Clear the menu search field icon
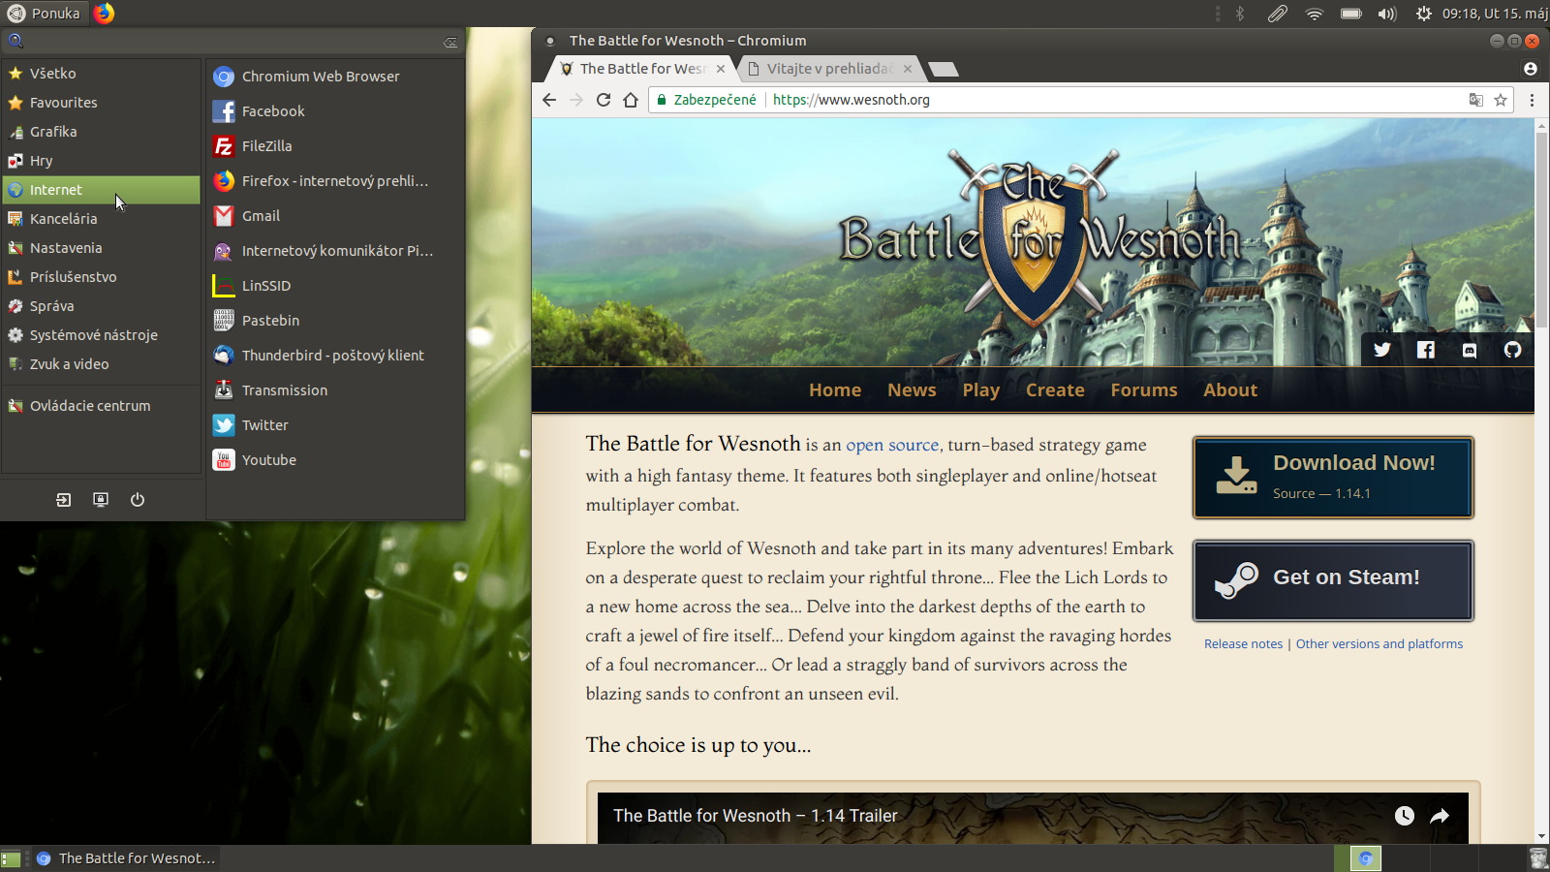This screenshot has width=1550, height=872. click(450, 42)
